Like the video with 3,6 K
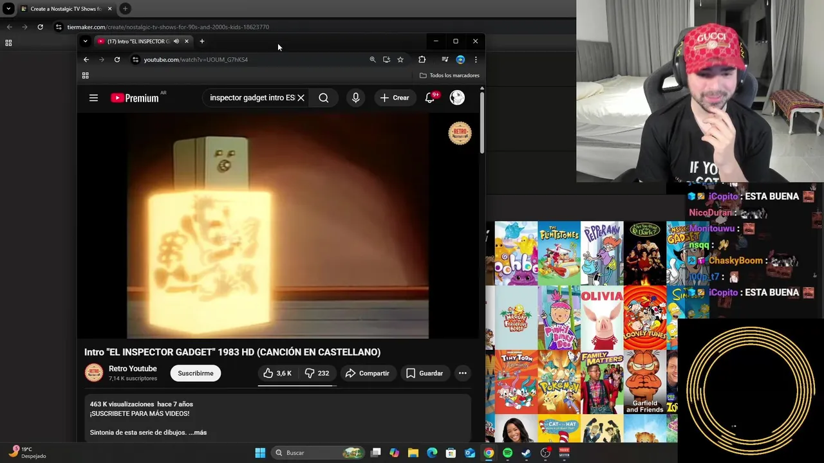Screen dimensions: 824x463 tap(277, 373)
